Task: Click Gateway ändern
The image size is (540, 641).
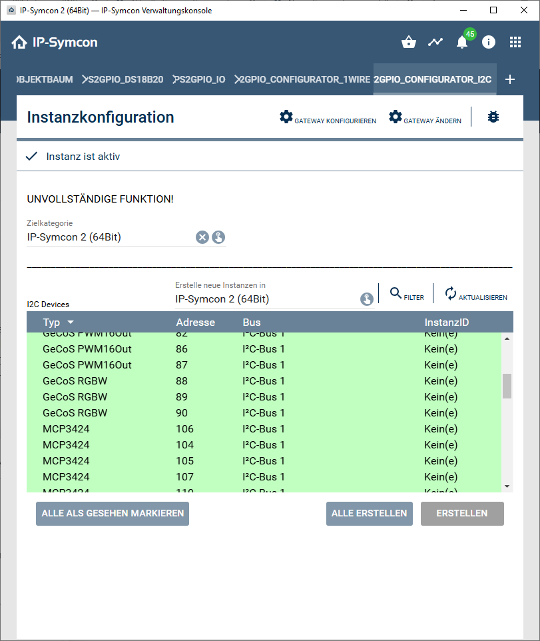Action: coord(425,118)
